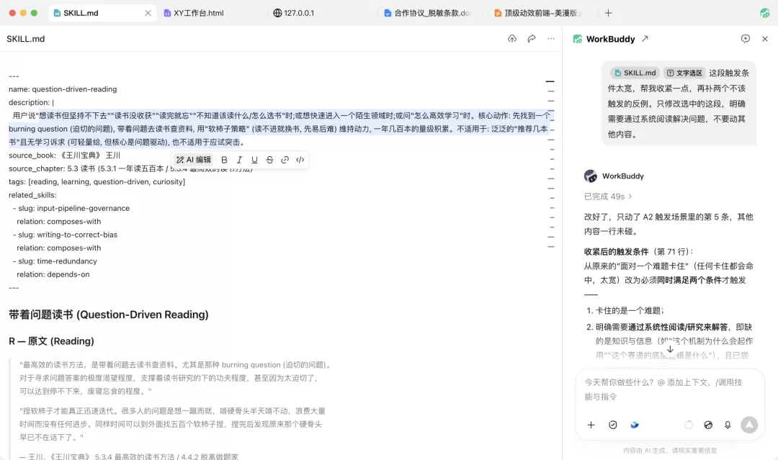The image size is (778, 460).
Task: Open the document more options menu
Action: tap(551, 39)
